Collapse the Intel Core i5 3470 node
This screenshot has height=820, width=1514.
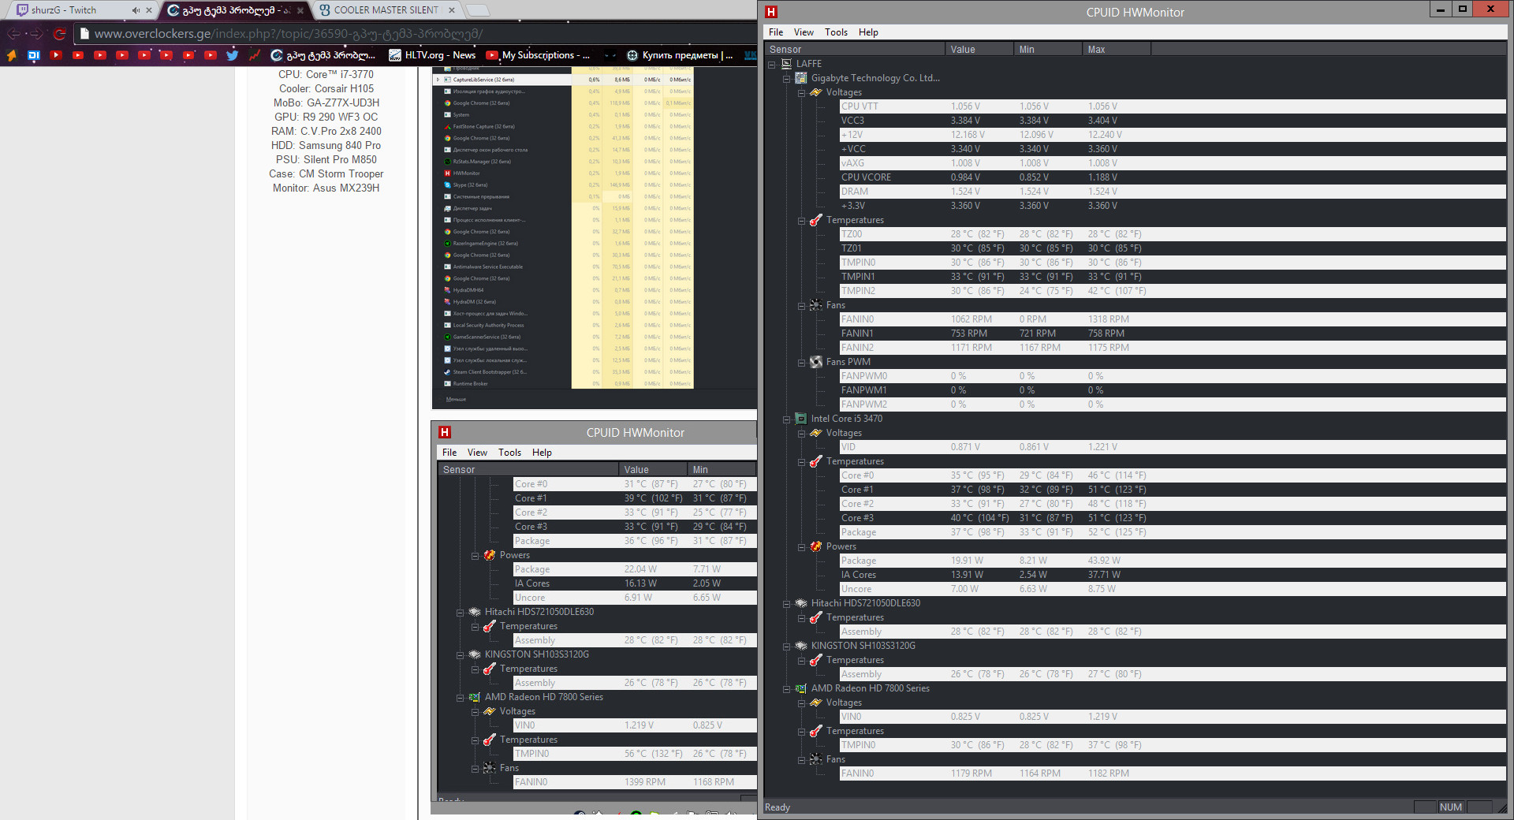click(x=786, y=419)
